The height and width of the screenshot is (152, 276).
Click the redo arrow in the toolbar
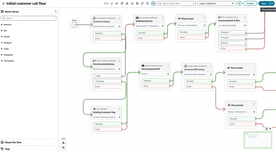pyautogui.click(x=112, y=3)
